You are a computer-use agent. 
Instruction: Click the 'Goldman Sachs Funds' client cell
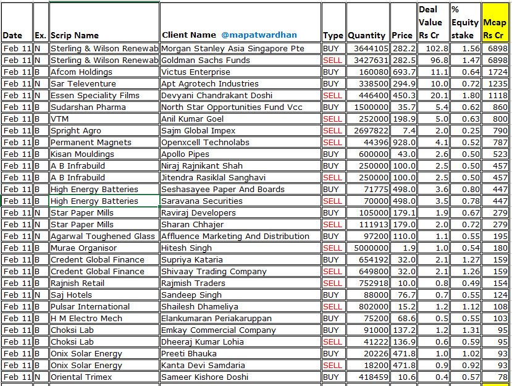(x=241, y=60)
